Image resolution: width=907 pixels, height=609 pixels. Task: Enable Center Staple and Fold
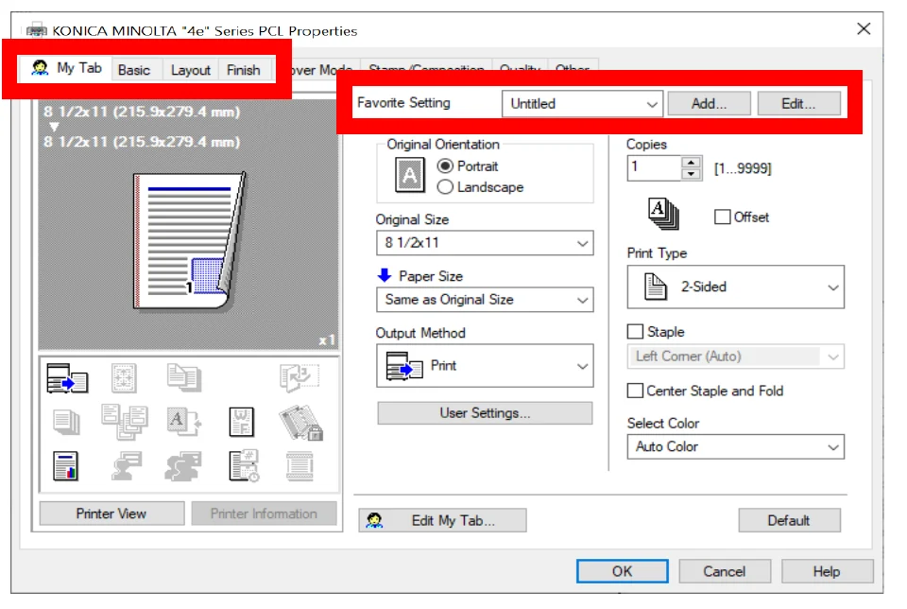pyautogui.click(x=635, y=391)
